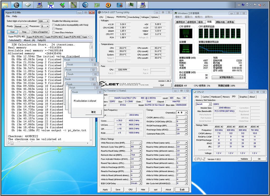Toggle the Aero Glass Interface checkbox
This screenshot has height=196, width=270.
pyautogui.click(x=54, y=32)
